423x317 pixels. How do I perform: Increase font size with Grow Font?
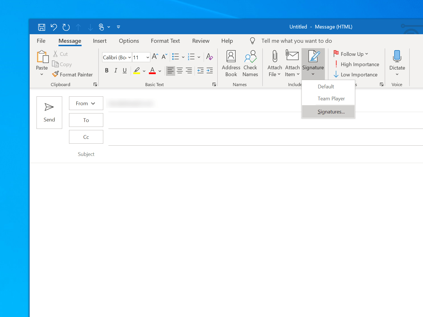pyautogui.click(x=155, y=56)
